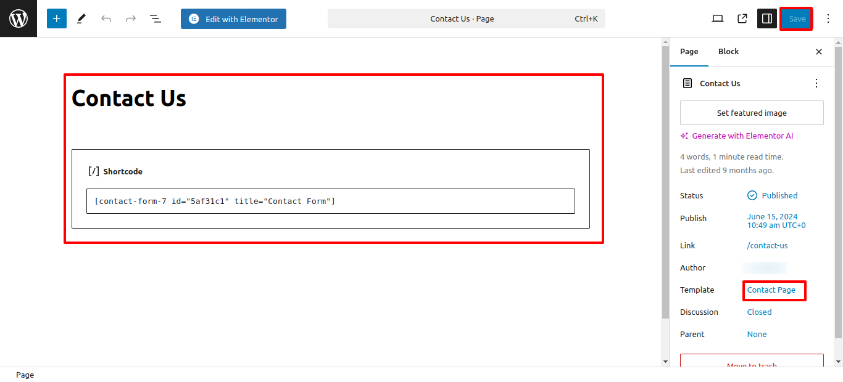Click the Edit with Elementor button
843x382 pixels.
[x=233, y=18]
